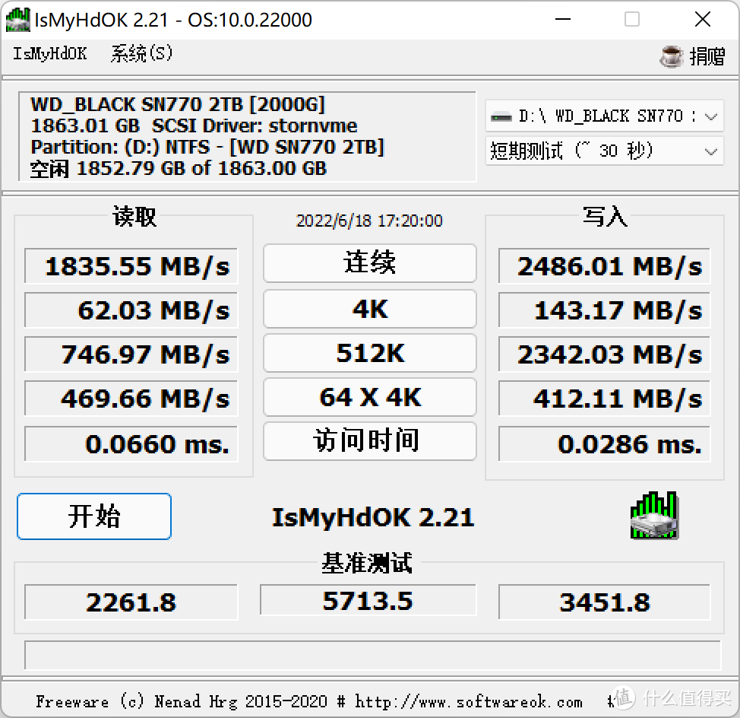Select the 62.03 MB/s 4K read value
Image resolution: width=740 pixels, height=718 pixels.
click(131, 310)
